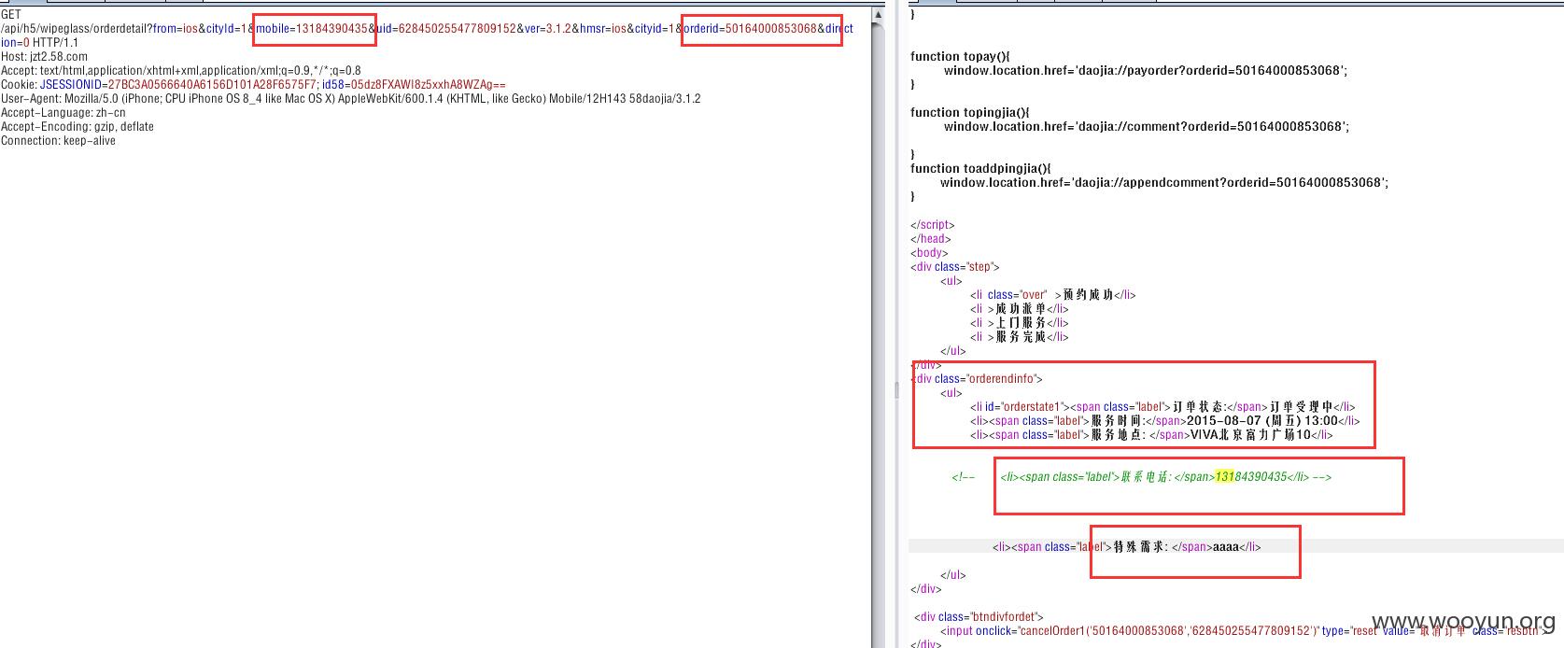
Task: Click the Host: jzt2.58.com header
Action: 45,57
